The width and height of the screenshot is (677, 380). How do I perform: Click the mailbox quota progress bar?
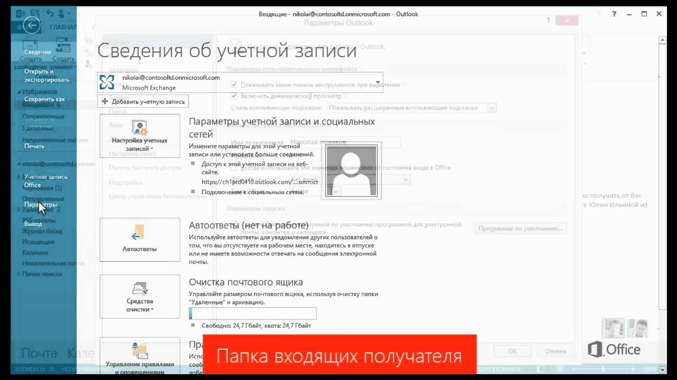253,313
